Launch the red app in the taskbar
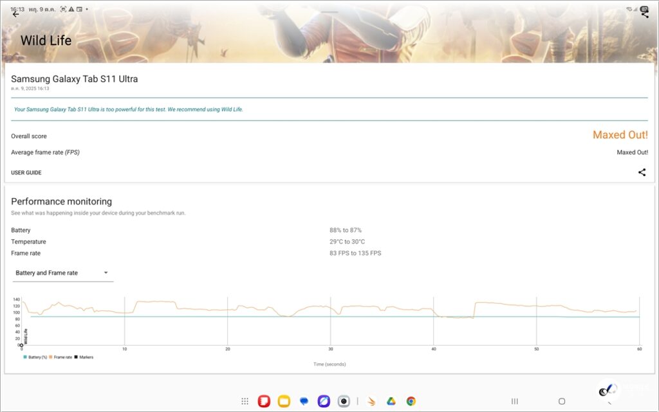This screenshot has width=659, height=412. coord(263,401)
